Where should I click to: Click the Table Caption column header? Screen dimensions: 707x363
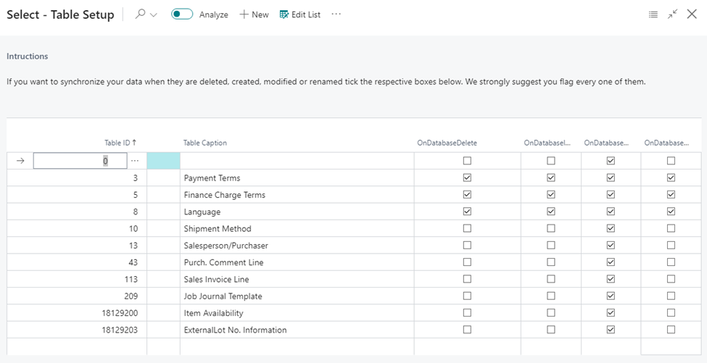[205, 143]
